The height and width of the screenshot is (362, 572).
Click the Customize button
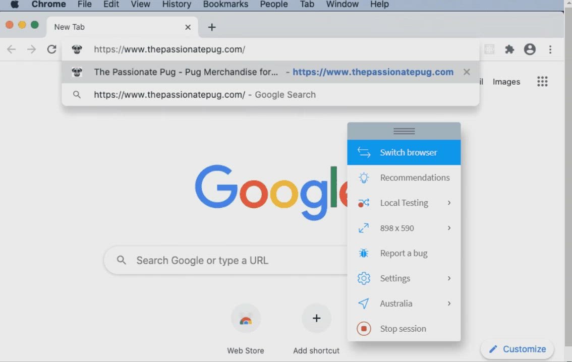coord(518,349)
